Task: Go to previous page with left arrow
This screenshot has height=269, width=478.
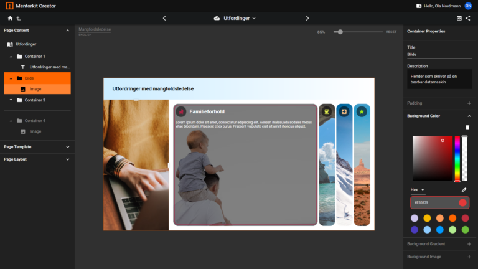Action: point(164,18)
